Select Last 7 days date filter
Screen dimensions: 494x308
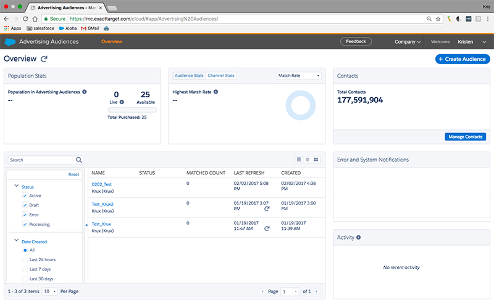pos(25,269)
